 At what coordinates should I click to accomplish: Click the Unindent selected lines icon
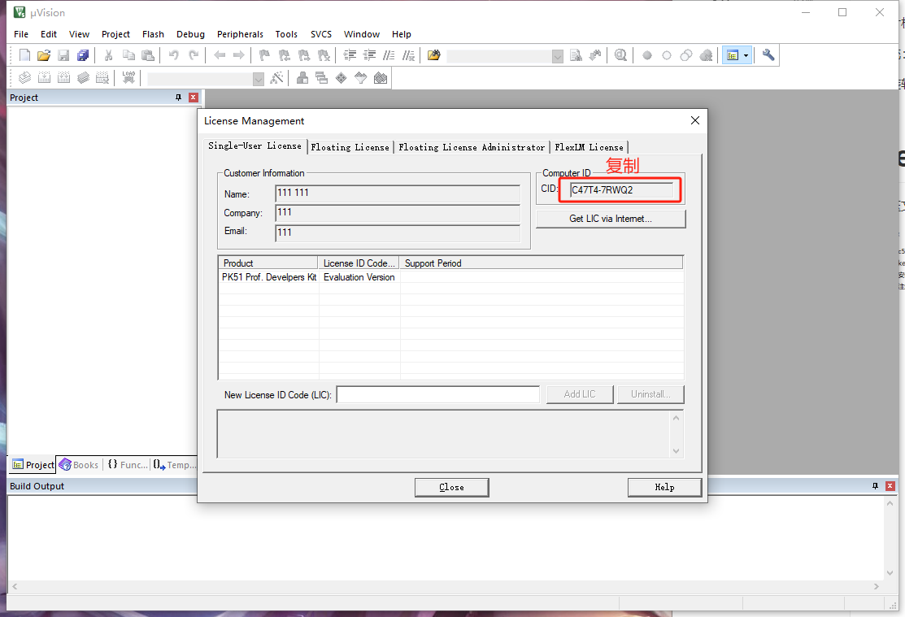click(369, 55)
